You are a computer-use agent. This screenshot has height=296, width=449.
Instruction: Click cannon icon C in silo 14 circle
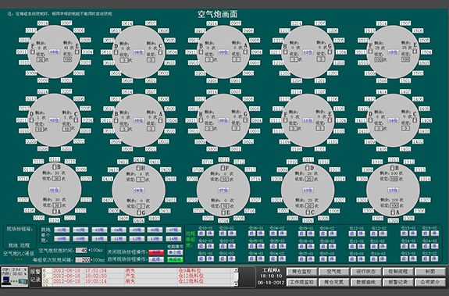[415, 119]
